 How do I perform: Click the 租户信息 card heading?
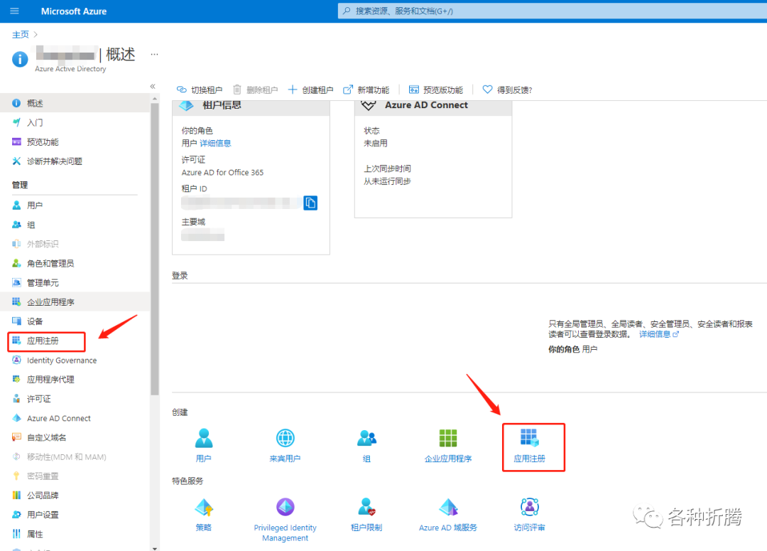coord(222,105)
